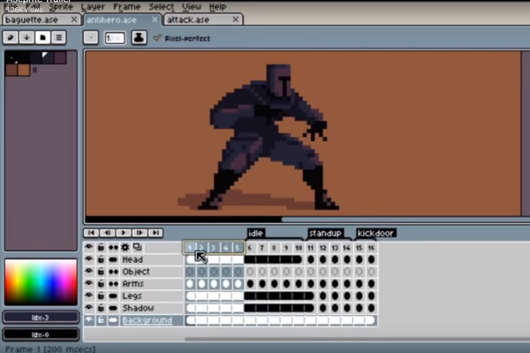The image size is (530, 353).
Task: Select the orange palette swatch
Action: click(24, 71)
